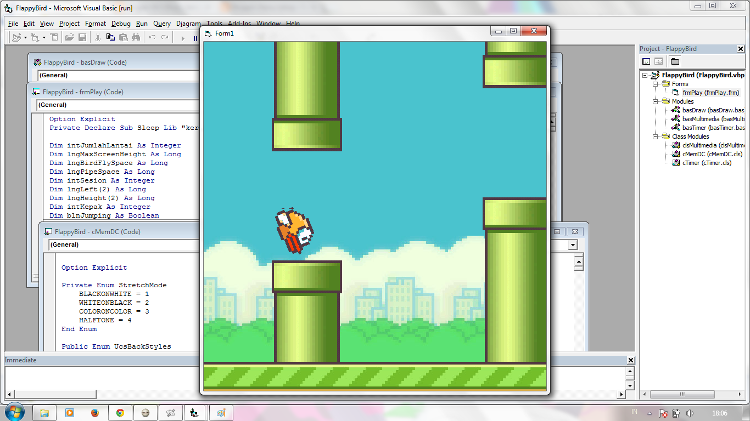The width and height of the screenshot is (750, 421).
Task: Save the FlappyBird project using the toolbar
Action: click(83, 37)
